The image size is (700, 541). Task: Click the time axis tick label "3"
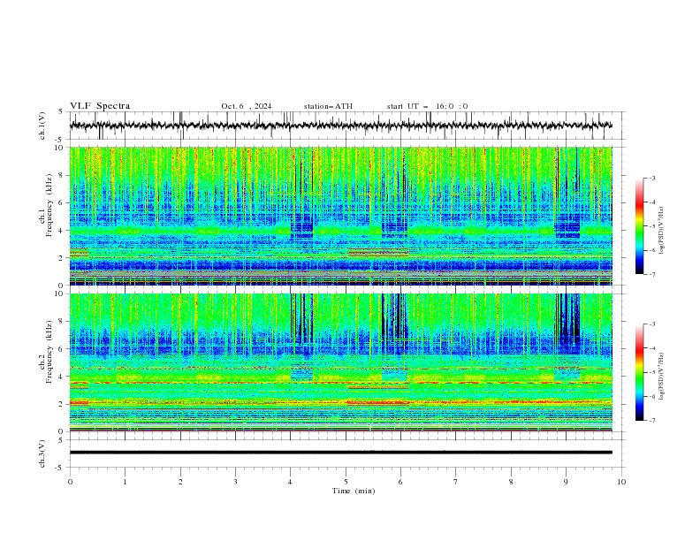[x=235, y=482]
